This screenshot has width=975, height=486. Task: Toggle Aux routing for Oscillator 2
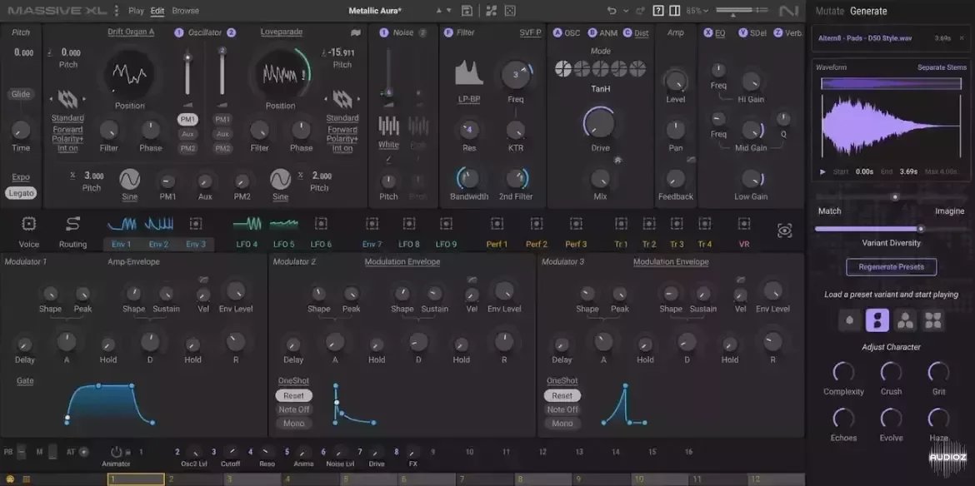pos(222,134)
